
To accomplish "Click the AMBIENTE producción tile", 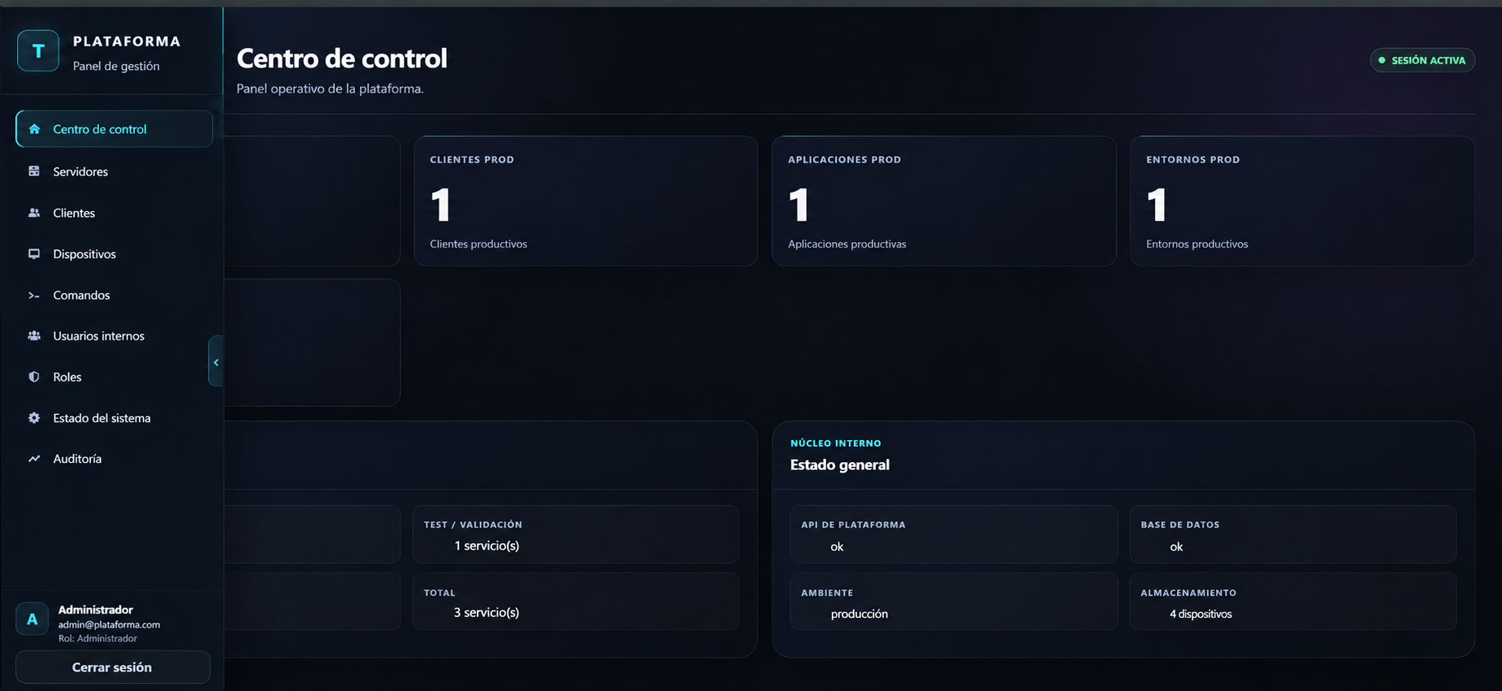I will (x=954, y=602).
